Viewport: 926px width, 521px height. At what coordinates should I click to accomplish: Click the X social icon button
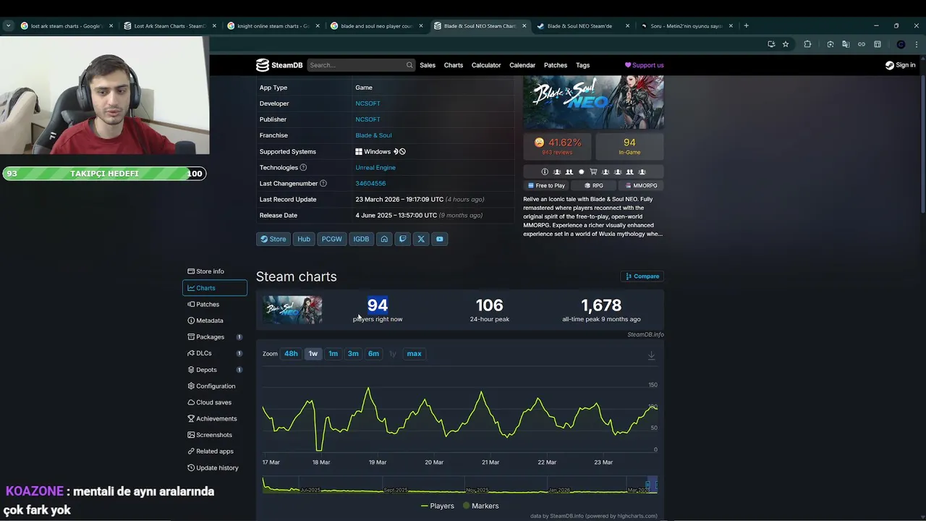pos(421,239)
